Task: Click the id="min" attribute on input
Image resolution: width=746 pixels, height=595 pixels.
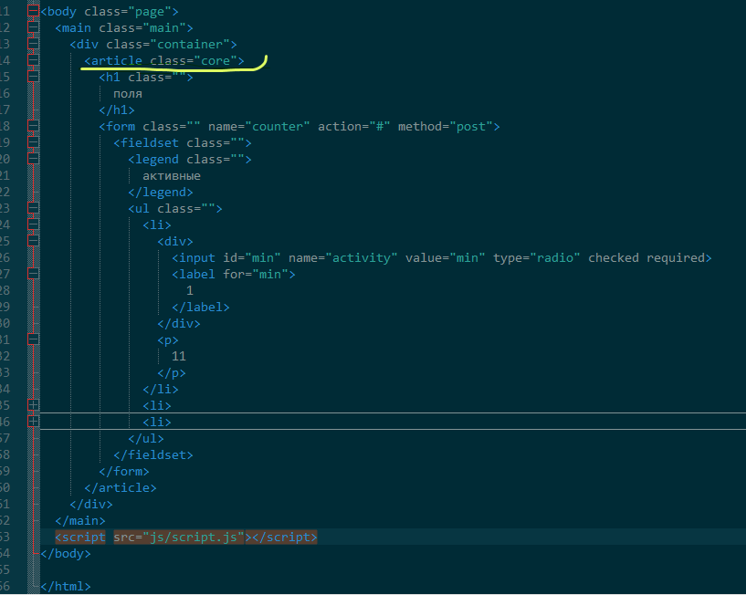Action: click(252, 257)
